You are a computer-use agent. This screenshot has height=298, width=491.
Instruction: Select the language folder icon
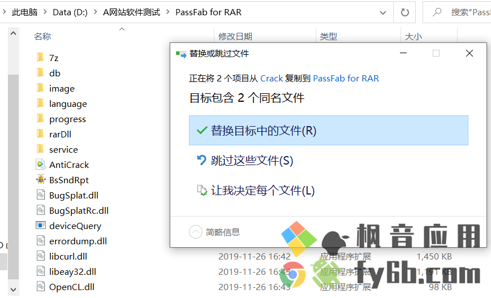click(x=40, y=103)
